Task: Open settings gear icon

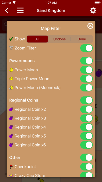Action: [x=93, y=10]
